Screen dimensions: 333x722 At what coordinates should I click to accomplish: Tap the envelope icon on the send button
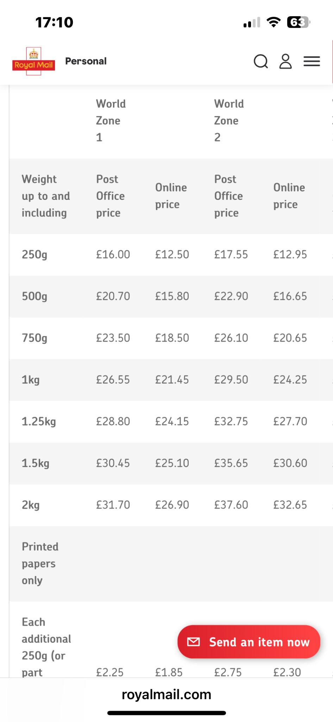pos(194,642)
